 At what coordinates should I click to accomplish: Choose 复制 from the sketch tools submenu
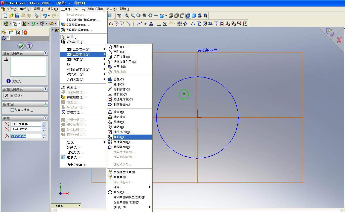(x=130, y=137)
